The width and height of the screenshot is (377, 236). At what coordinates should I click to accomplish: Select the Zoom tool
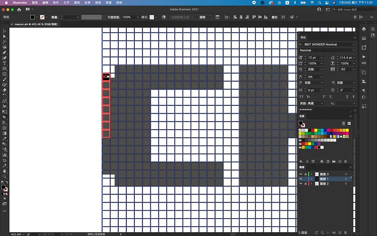click(x=4, y=177)
